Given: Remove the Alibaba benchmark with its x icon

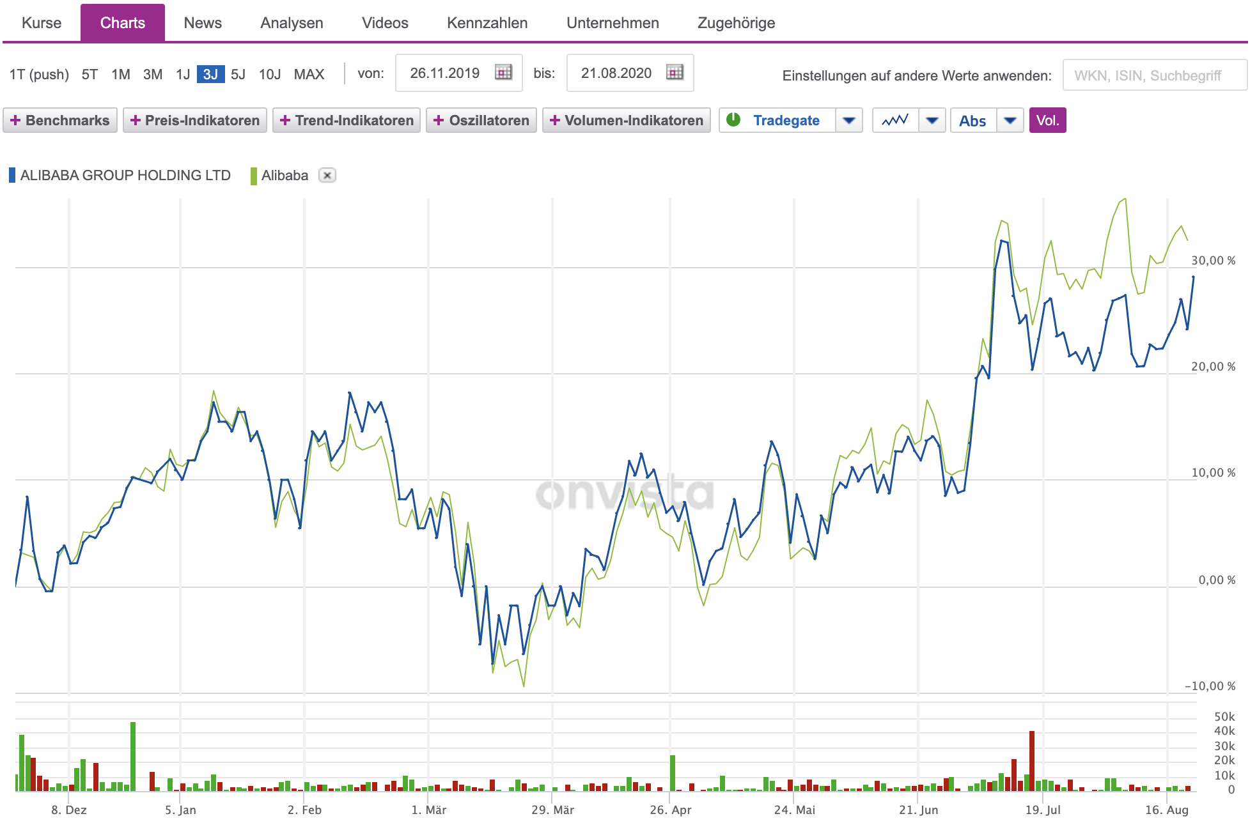Looking at the screenshot, I should (327, 175).
